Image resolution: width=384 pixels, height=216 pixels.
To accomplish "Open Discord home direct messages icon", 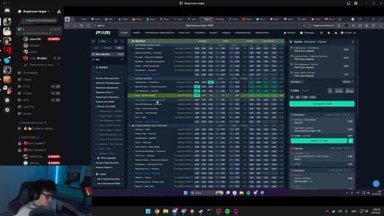I will click(x=7, y=11).
